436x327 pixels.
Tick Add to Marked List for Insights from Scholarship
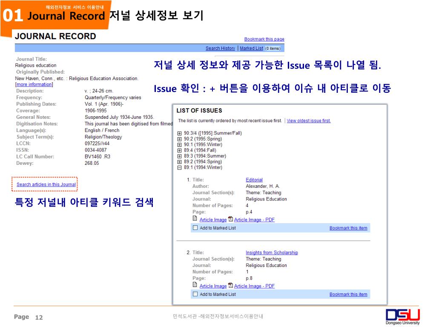pos(195,294)
